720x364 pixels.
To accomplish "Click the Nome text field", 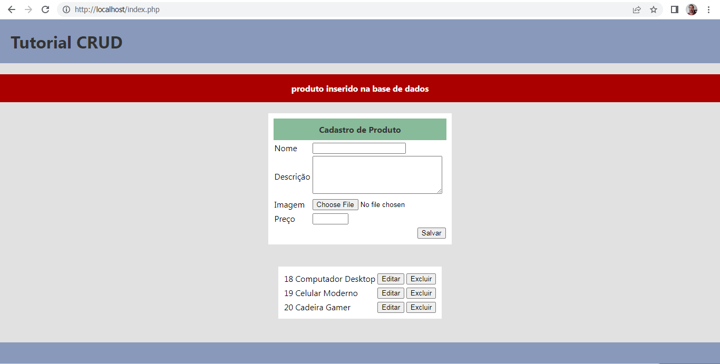I will pos(359,149).
